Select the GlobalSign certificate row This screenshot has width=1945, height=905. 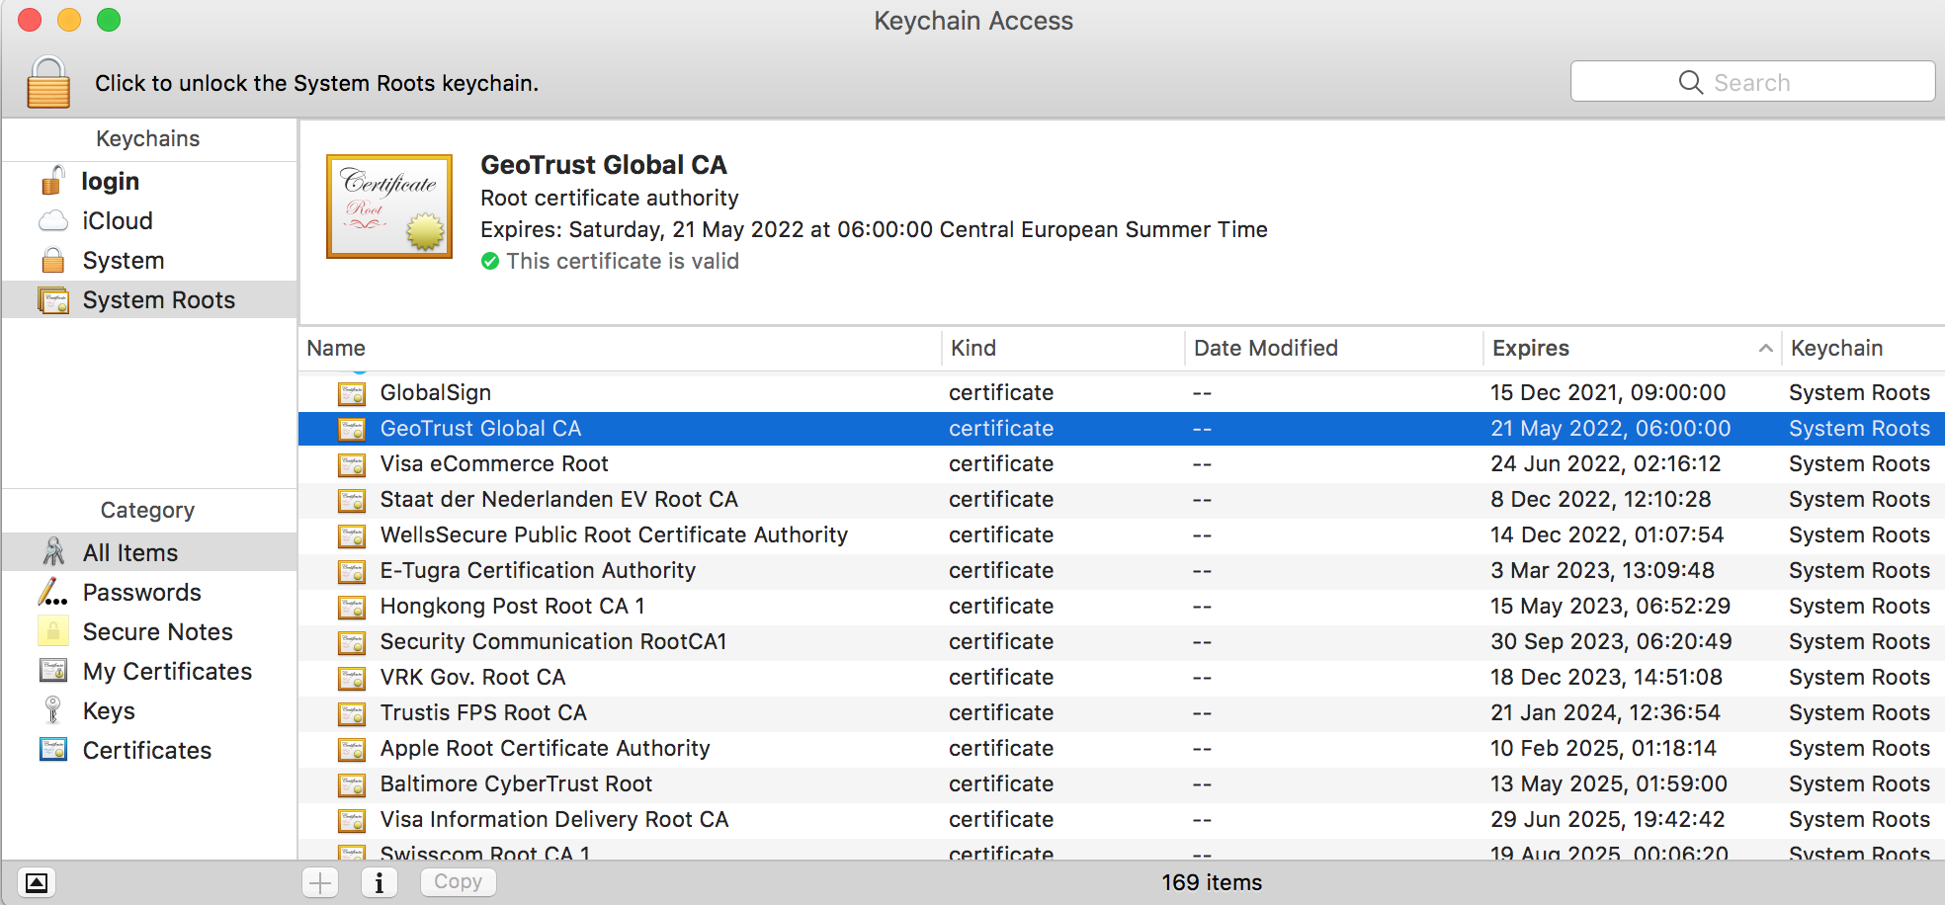(x=1122, y=392)
